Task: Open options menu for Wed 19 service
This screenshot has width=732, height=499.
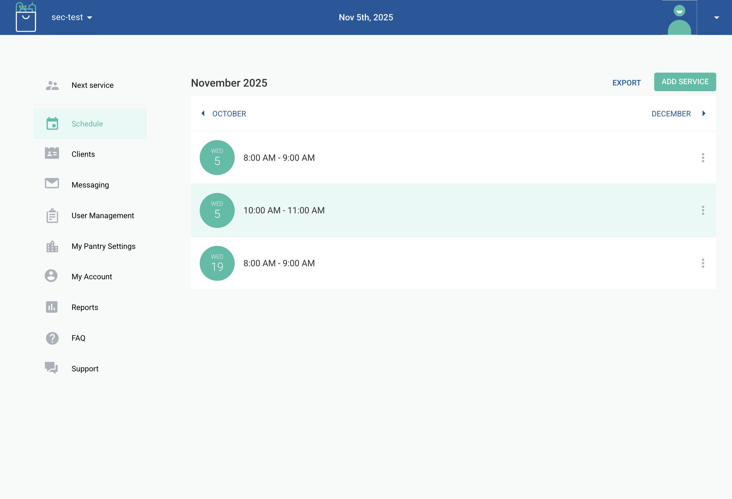Action: click(703, 263)
